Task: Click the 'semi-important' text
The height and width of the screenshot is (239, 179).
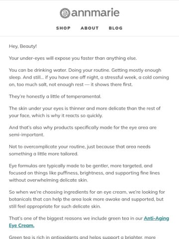Action: tap(26, 134)
